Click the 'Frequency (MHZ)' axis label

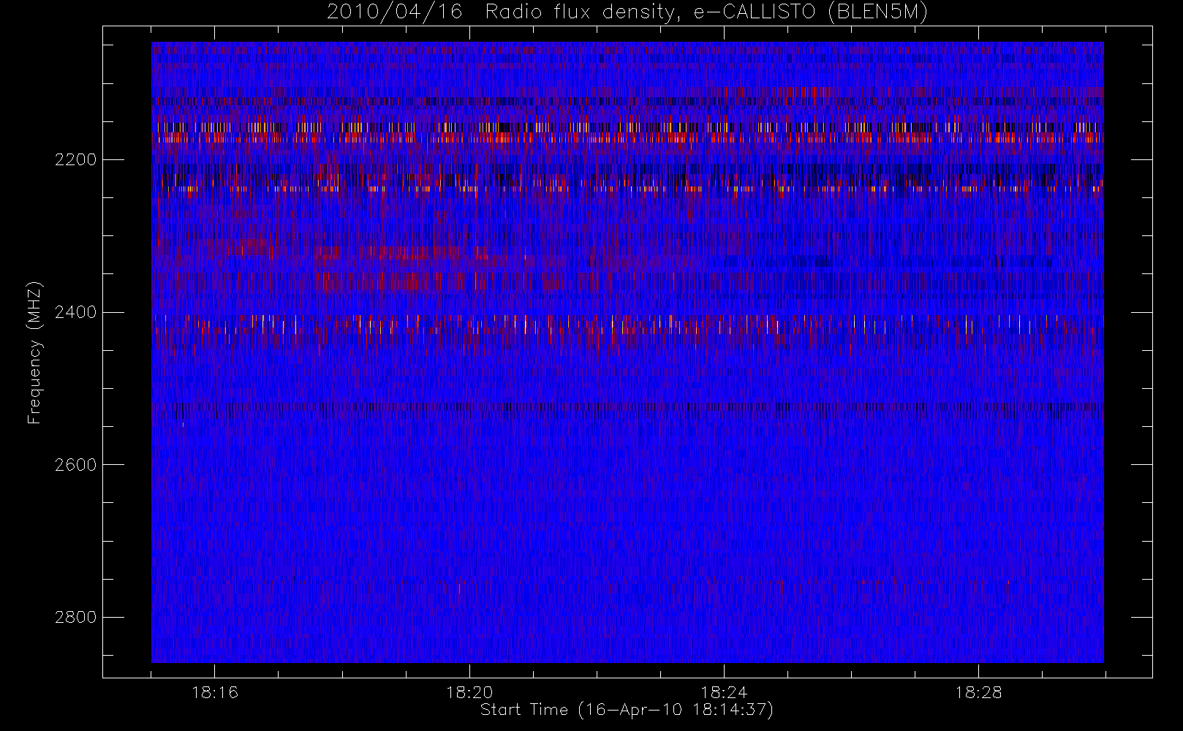(34, 352)
